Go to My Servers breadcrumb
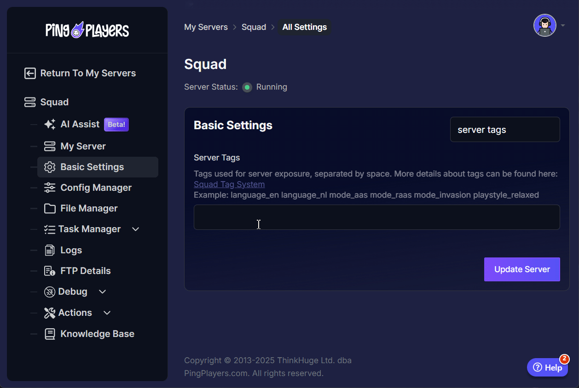The image size is (579, 388). [x=206, y=27]
